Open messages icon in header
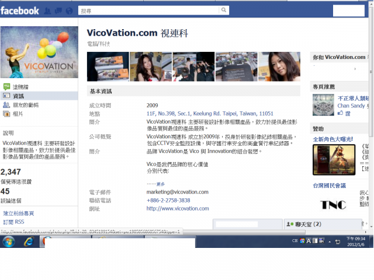374x280 pixels. 58,10
